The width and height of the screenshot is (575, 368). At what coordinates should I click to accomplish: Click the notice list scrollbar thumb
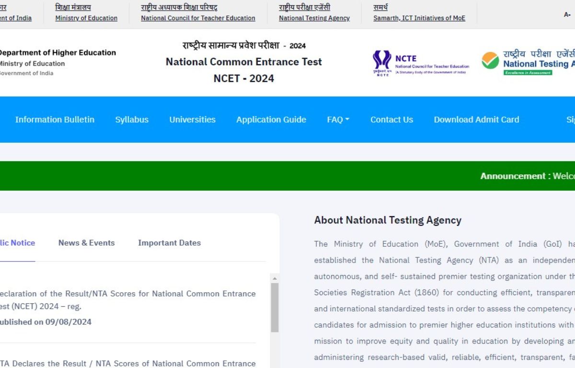click(275, 308)
